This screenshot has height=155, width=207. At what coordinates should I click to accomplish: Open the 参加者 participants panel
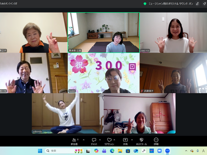coord(74,142)
